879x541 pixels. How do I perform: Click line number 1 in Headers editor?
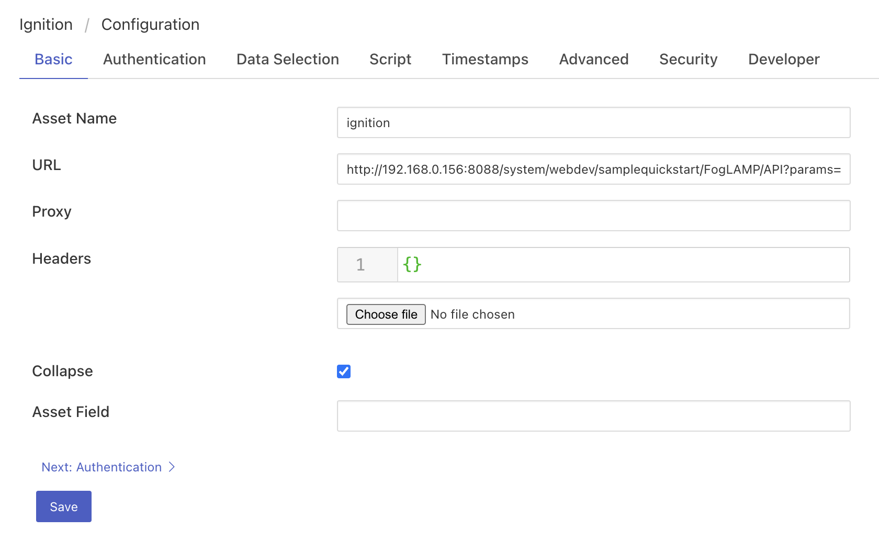(x=360, y=265)
